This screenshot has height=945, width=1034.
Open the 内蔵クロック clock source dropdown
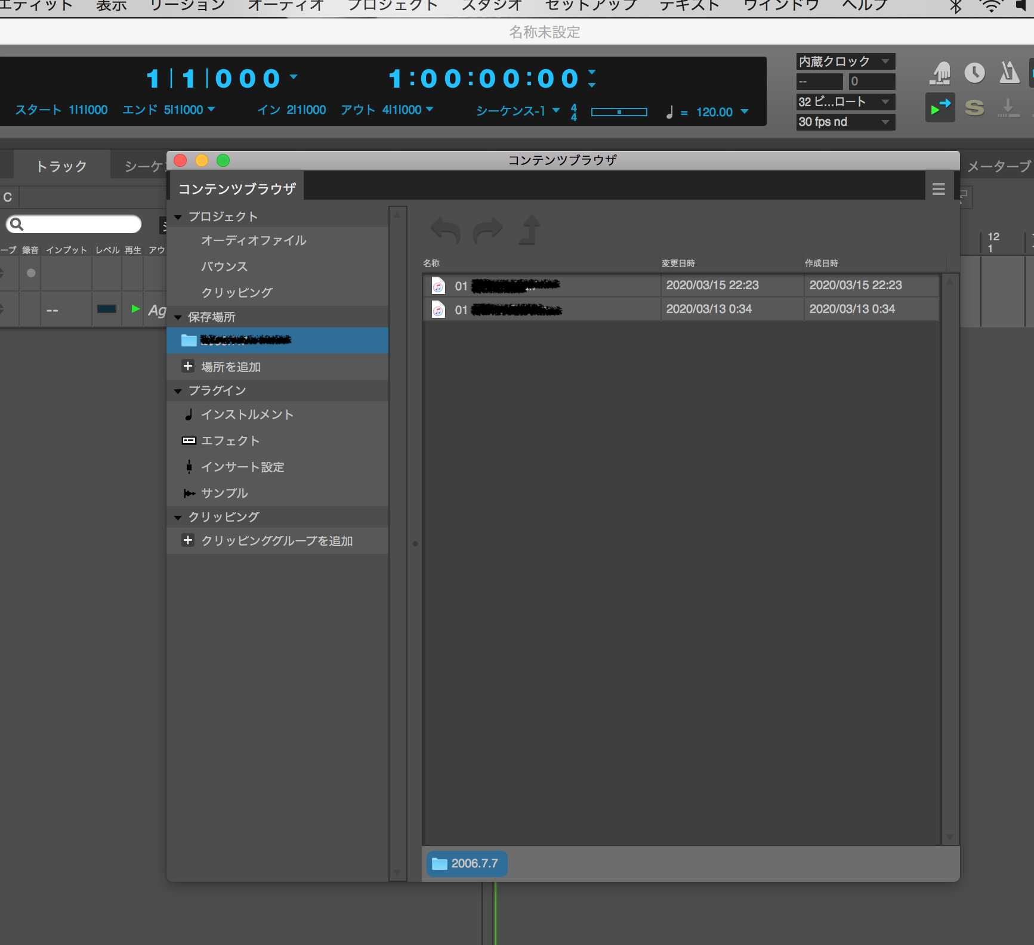845,61
